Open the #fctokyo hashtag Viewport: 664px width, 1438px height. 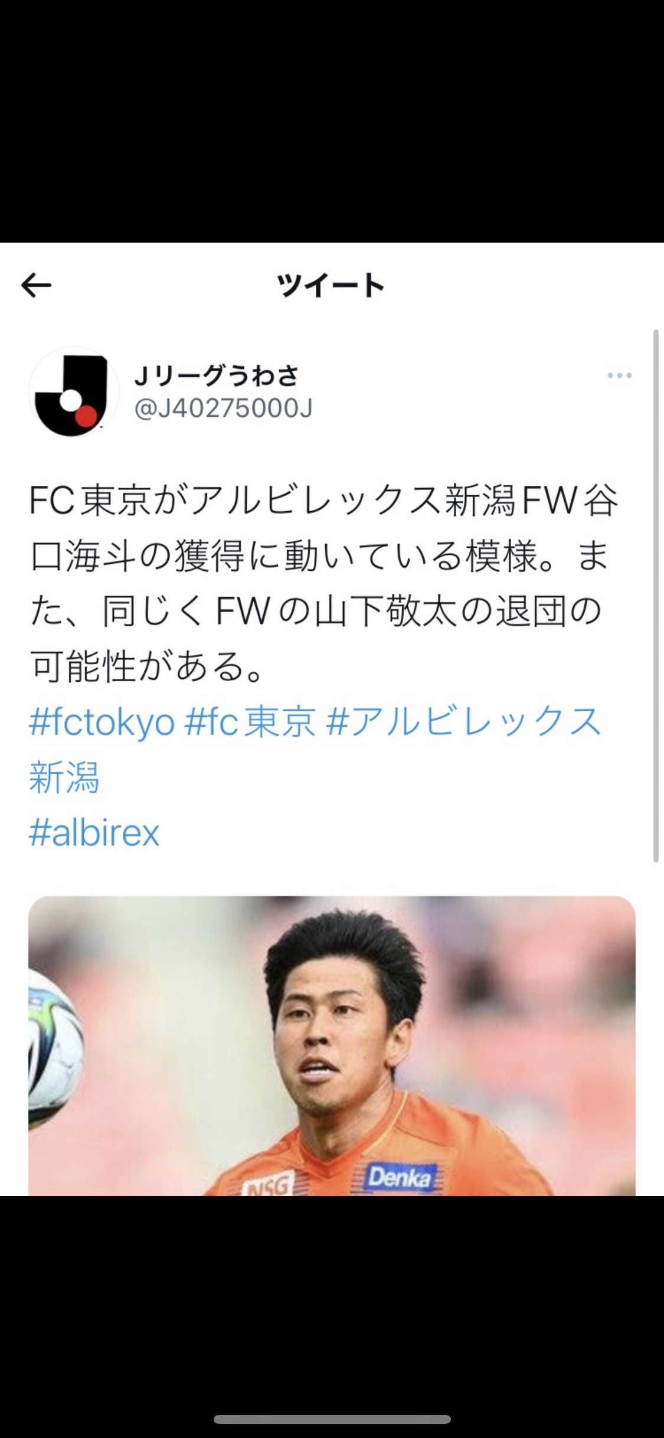[x=102, y=722]
